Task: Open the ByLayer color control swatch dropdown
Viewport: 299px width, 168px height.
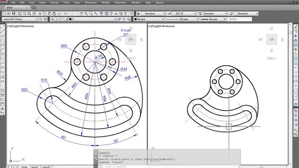Action: [x=149, y=19]
